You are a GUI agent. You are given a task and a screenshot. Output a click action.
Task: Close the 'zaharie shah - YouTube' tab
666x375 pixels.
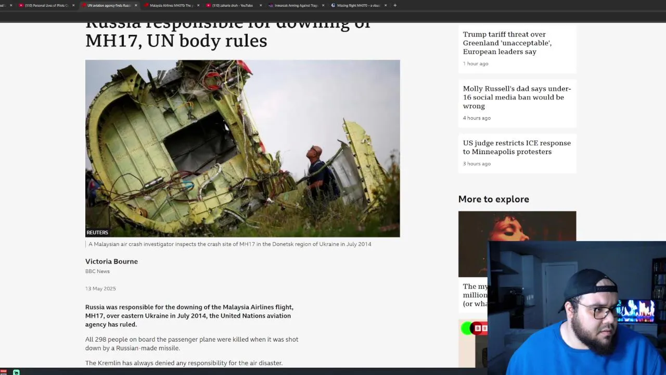click(x=261, y=5)
